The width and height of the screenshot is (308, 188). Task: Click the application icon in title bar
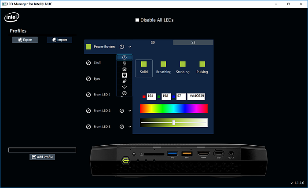point(4,4)
